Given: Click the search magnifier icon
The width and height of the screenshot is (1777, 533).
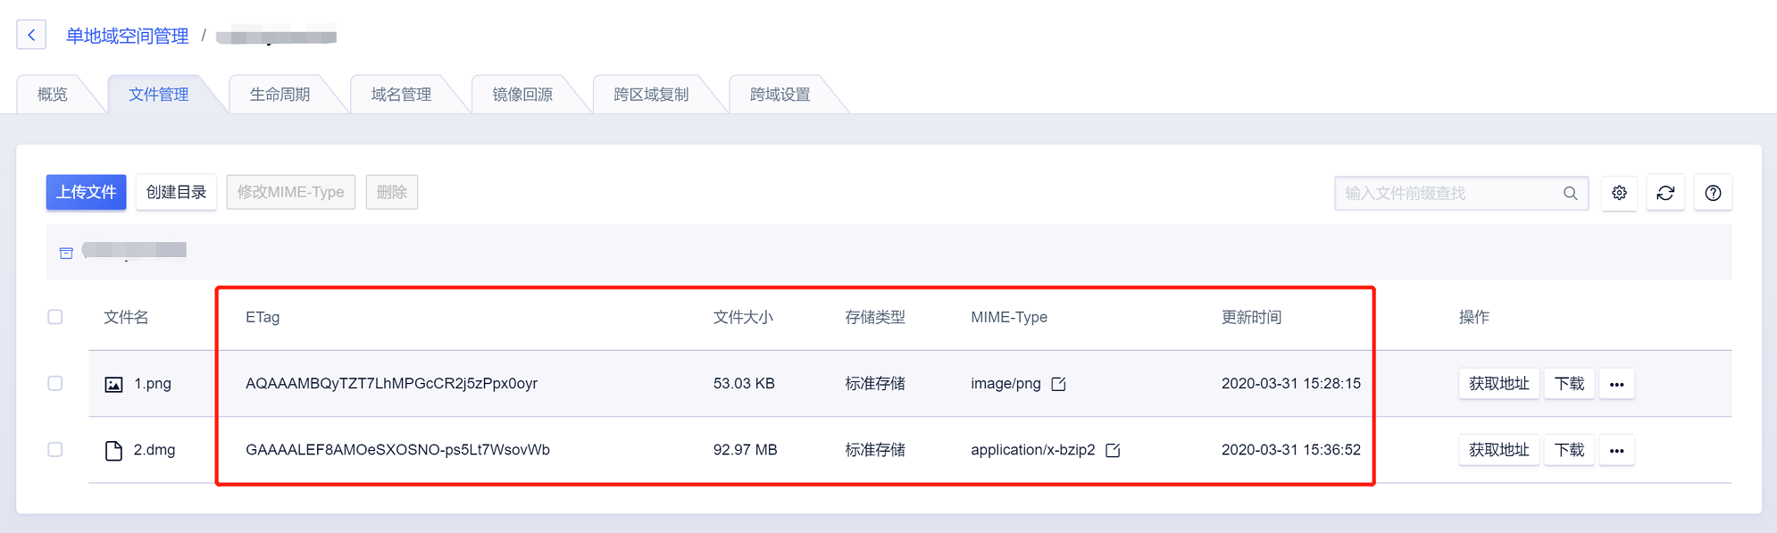Looking at the screenshot, I should 1570,193.
